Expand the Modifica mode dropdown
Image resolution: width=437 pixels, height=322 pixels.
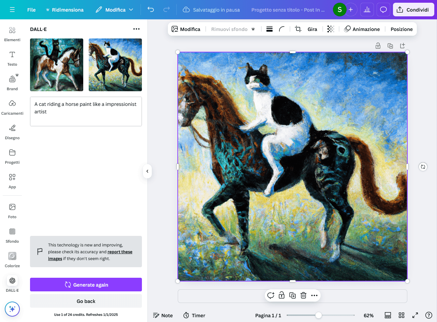114,10
